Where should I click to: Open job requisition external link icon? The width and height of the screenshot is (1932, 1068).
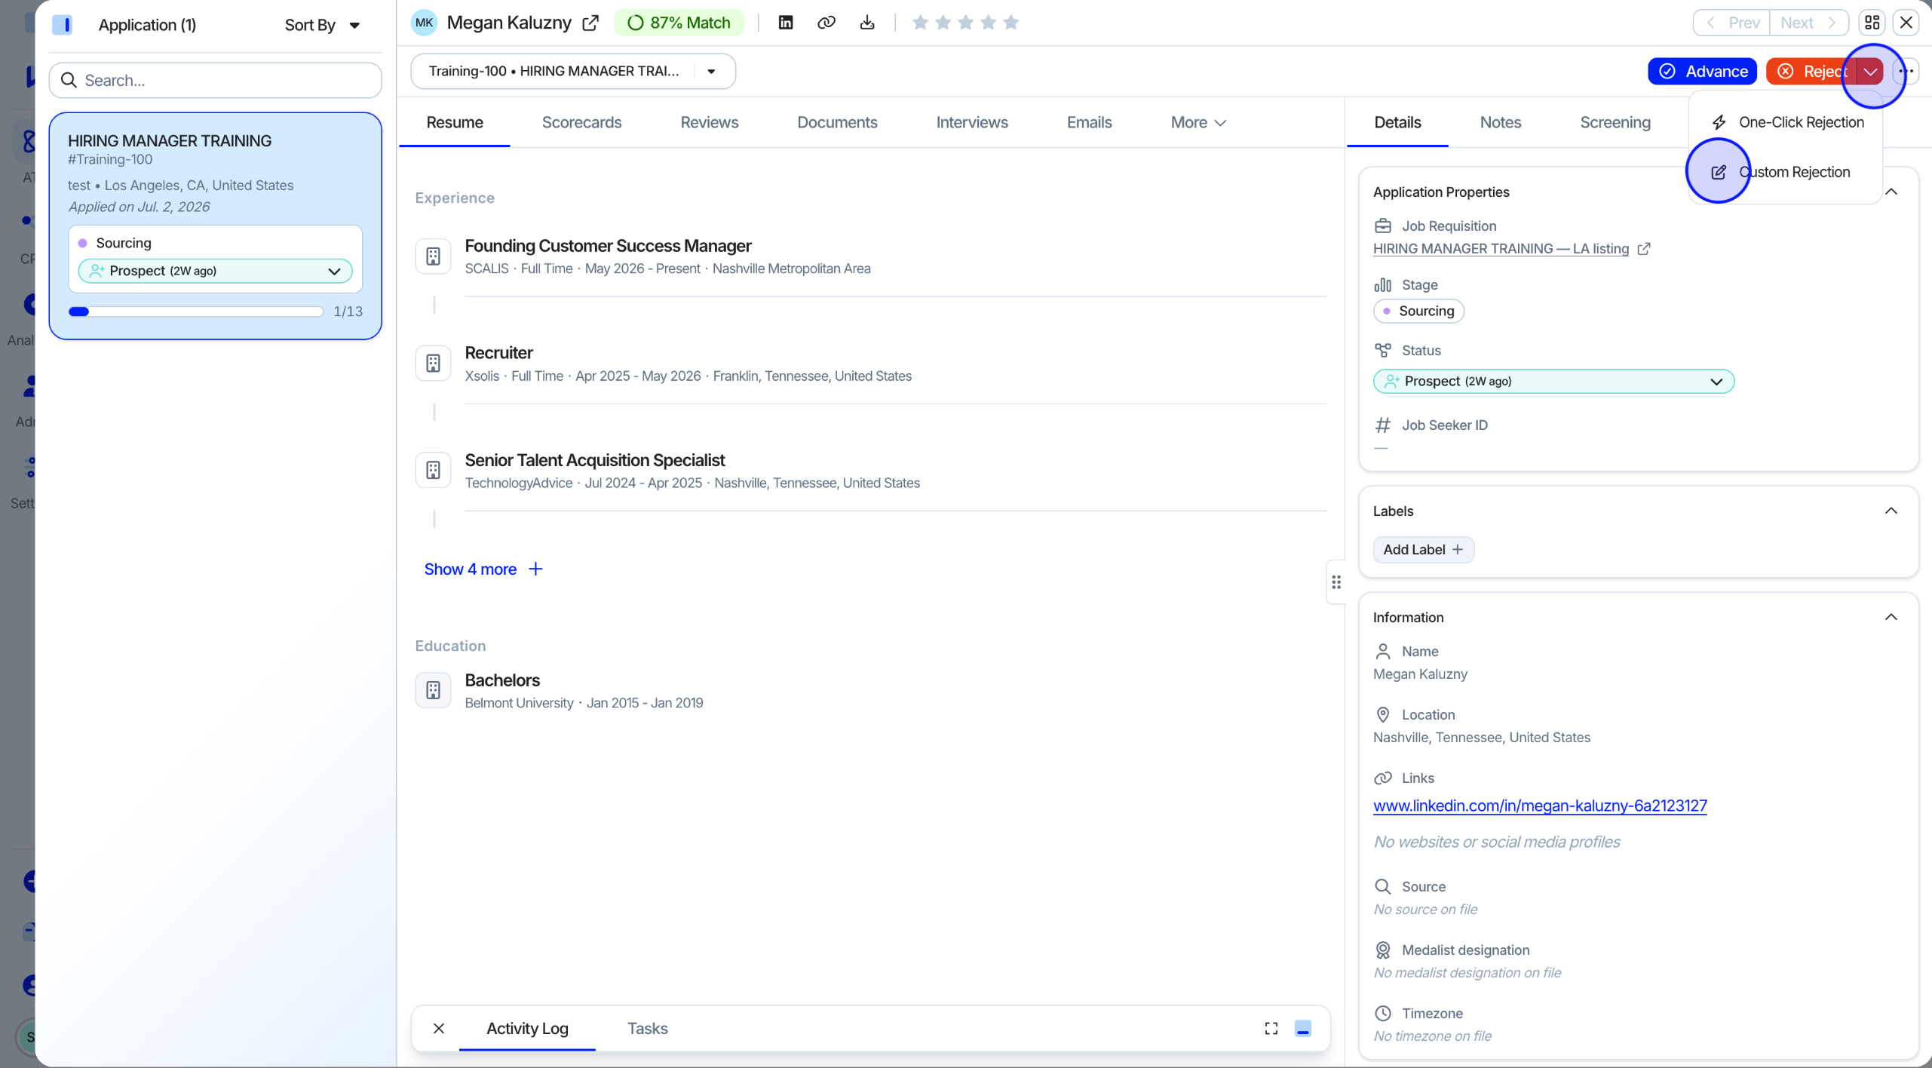[x=1644, y=248]
